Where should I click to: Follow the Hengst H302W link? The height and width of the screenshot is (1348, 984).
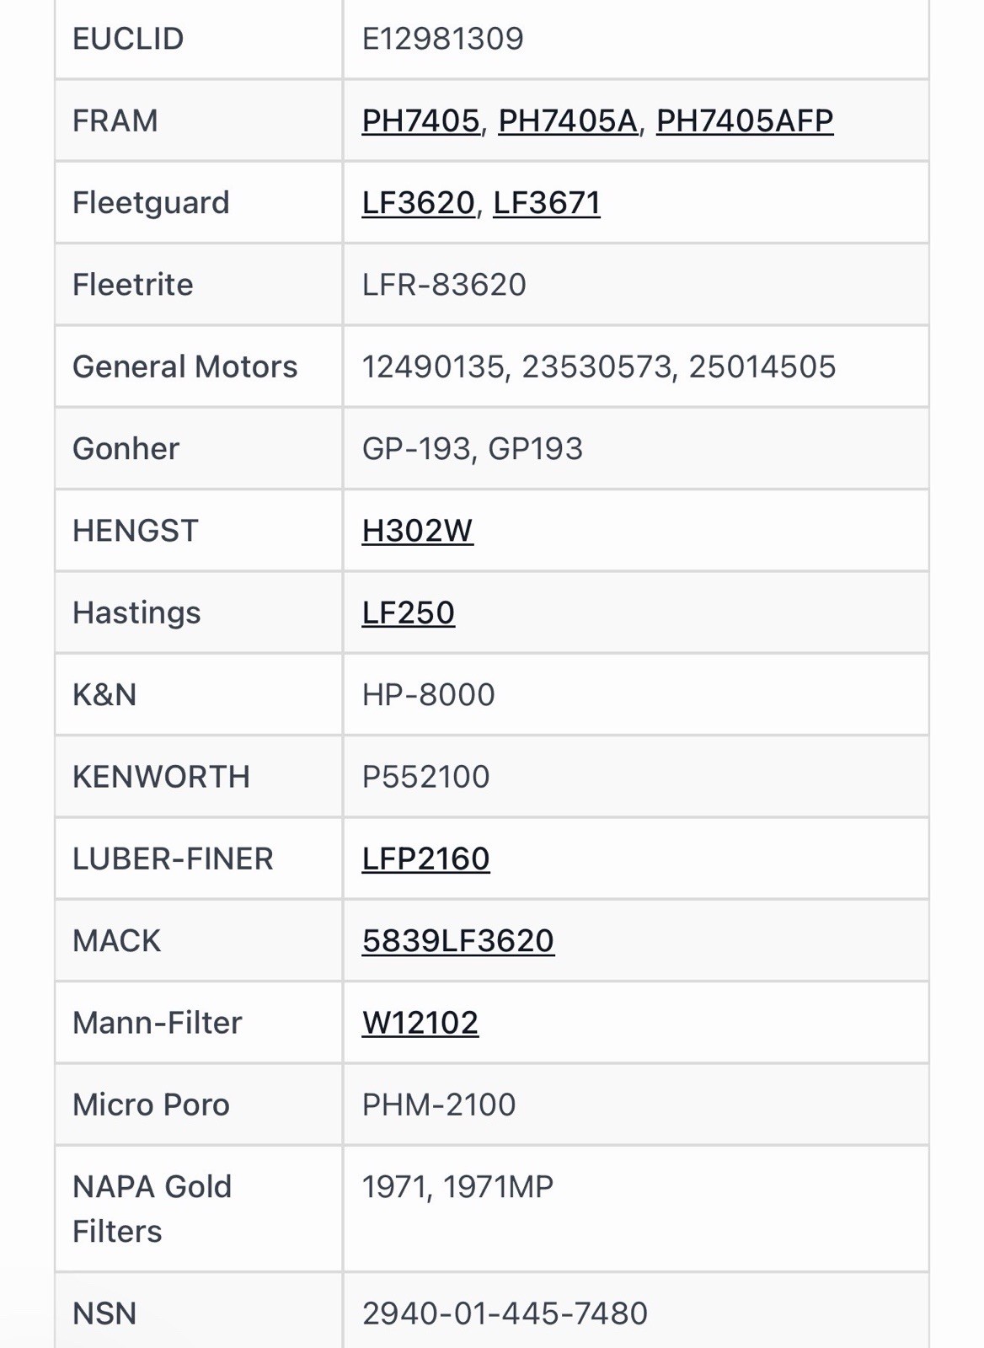coord(417,530)
